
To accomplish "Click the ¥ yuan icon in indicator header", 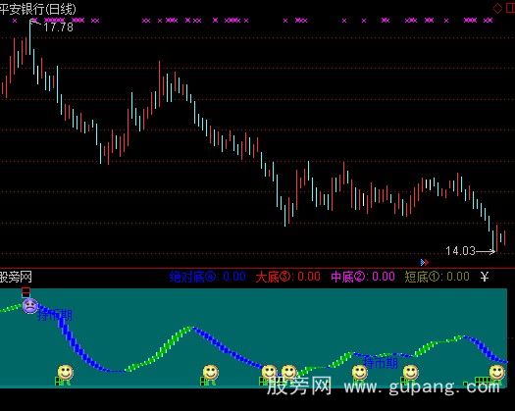I will click(485, 277).
